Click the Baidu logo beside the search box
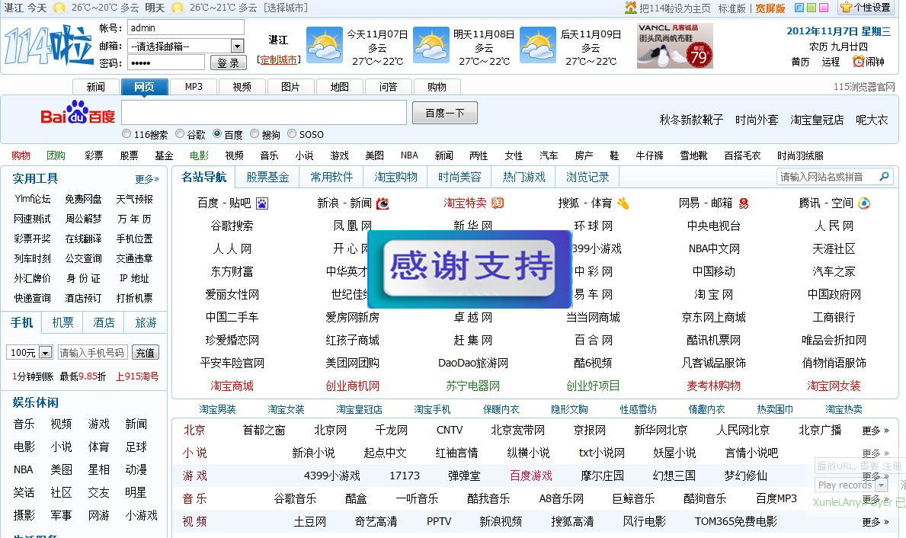 pyautogui.click(x=78, y=113)
